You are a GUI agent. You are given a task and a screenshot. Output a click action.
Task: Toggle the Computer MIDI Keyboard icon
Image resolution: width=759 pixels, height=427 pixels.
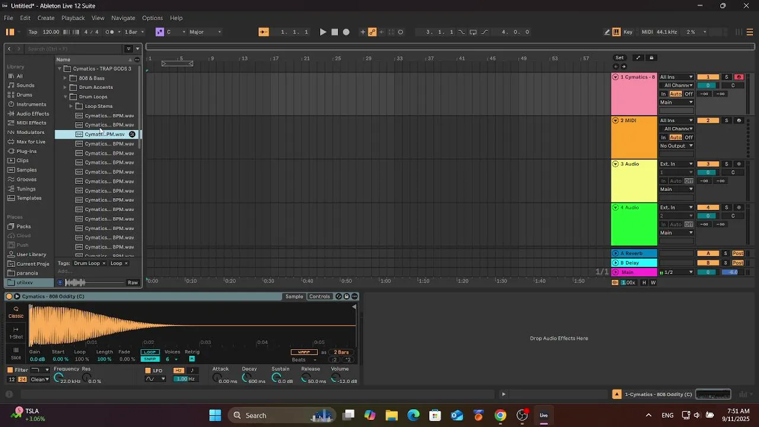click(616, 32)
